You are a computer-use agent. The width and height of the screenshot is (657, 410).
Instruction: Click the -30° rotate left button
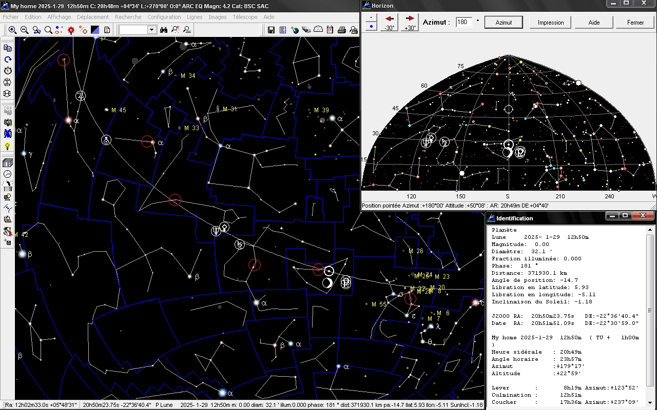tap(390, 22)
